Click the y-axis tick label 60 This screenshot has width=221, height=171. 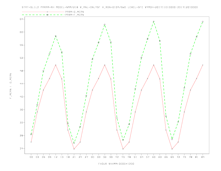[x=21, y=32]
